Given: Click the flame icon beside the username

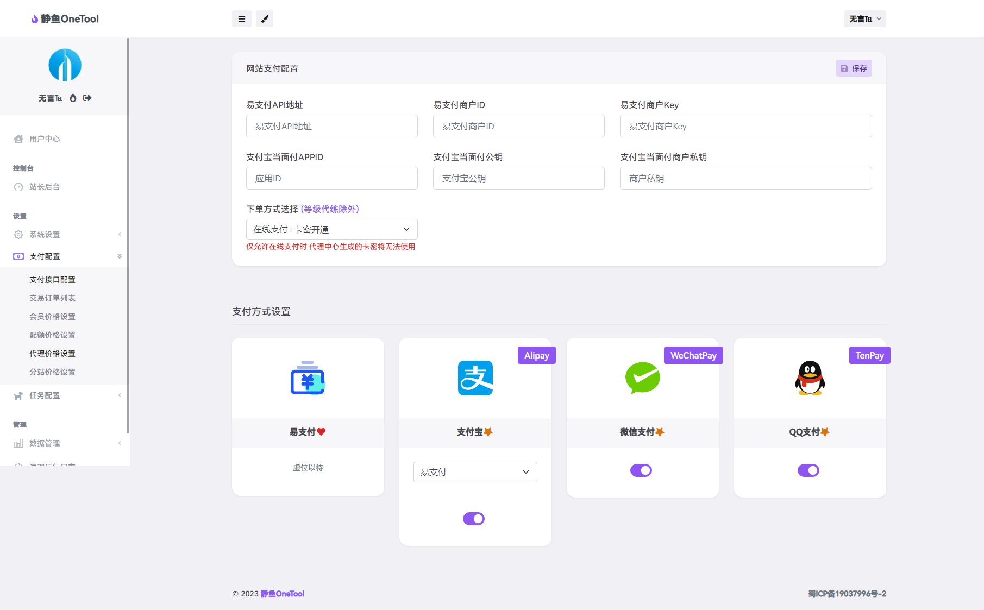Looking at the screenshot, I should [73, 98].
